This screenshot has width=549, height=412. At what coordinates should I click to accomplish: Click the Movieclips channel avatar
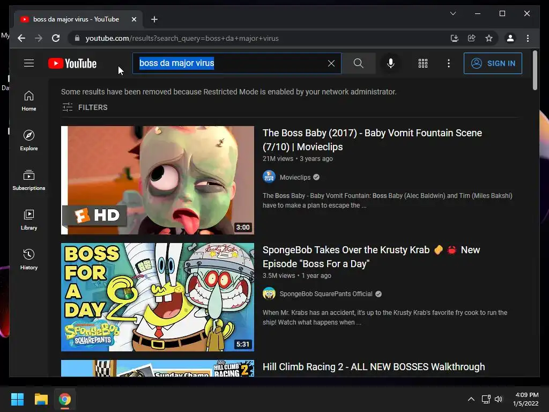[269, 177]
